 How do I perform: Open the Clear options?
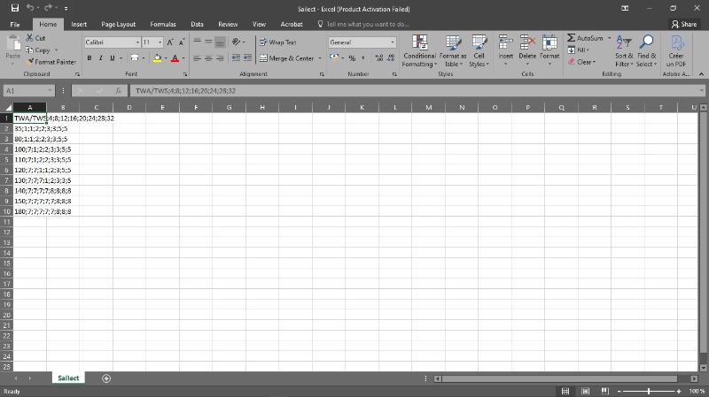(x=581, y=62)
